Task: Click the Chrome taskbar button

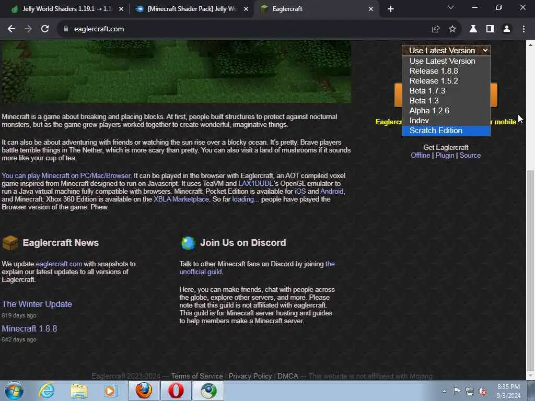Action: [x=208, y=391]
